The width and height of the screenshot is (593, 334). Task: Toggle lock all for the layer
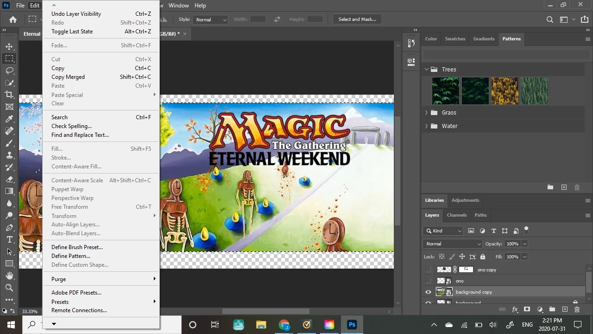click(x=483, y=257)
